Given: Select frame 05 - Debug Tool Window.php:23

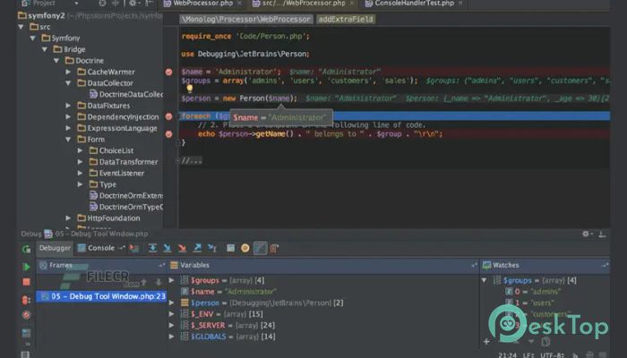Looking at the screenshot, I should click(x=101, y=296).
